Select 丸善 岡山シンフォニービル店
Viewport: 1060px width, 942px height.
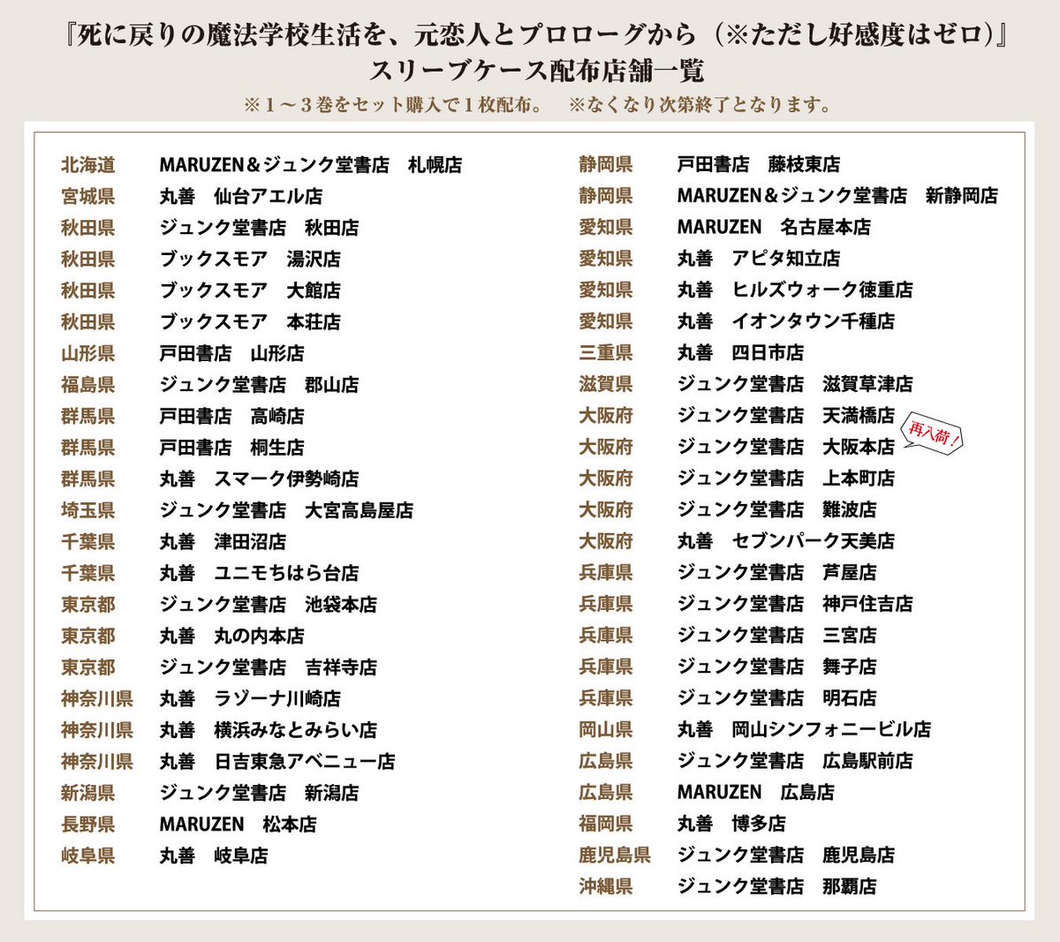[805, 729]
